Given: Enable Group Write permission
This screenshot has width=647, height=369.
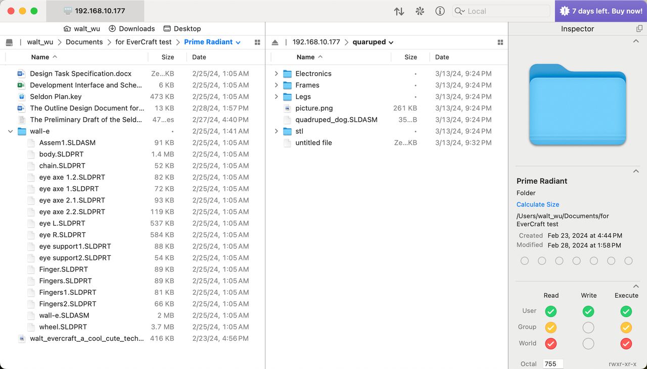Looking at the screenshot, I should (x=588, y=327).
